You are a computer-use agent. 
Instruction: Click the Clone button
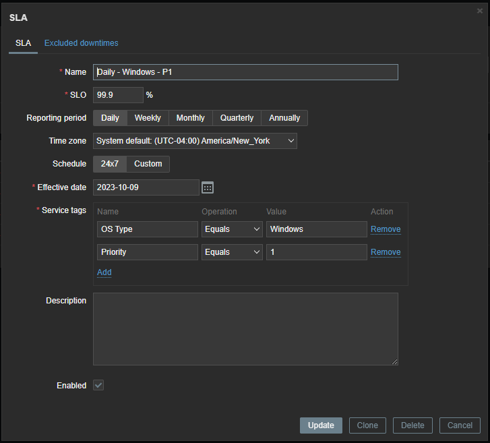pos(367,425)
